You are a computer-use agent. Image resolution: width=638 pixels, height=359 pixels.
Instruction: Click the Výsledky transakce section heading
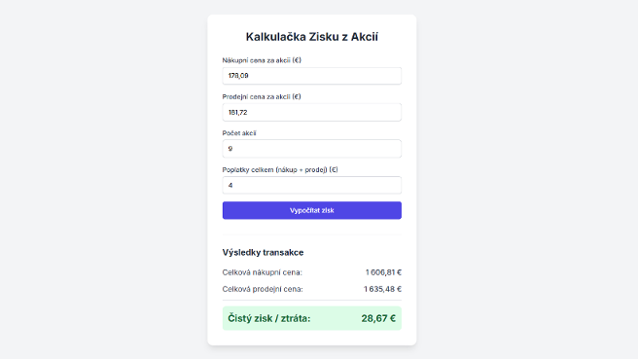263,252
